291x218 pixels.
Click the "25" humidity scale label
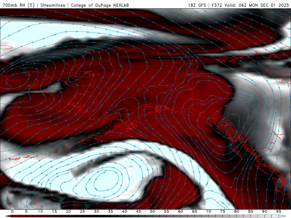(x=82, y=211)
